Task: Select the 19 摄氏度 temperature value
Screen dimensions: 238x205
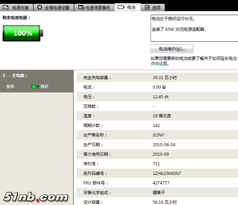Action: click(x=162, y=116)
